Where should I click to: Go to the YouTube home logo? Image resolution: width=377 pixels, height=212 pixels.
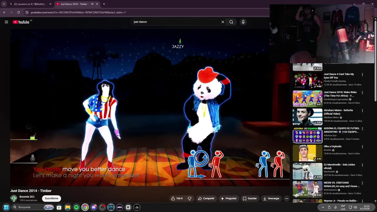22,22
